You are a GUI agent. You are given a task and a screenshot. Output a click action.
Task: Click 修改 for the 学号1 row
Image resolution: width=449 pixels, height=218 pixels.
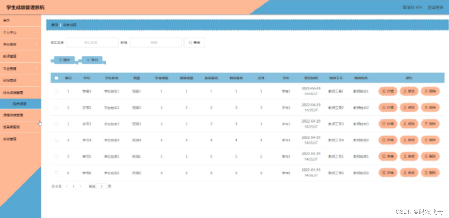tap(409, 91)
